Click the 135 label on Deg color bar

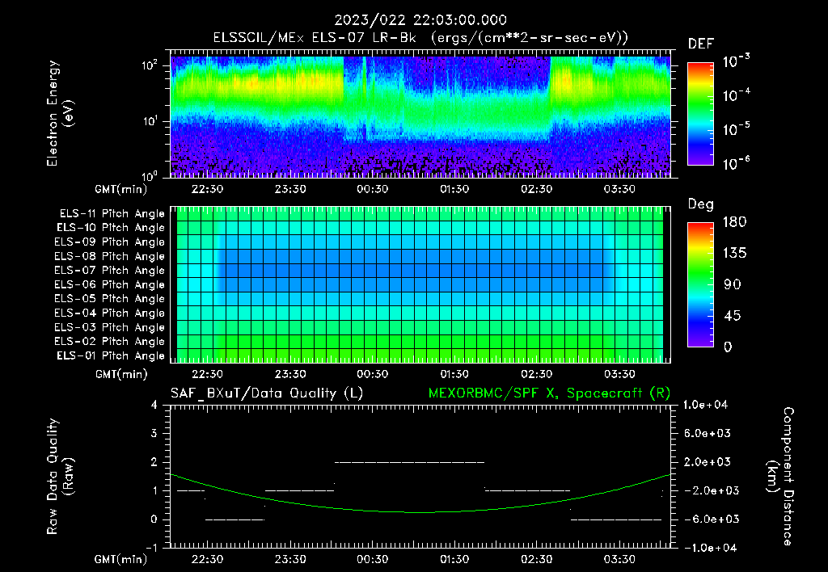[734, 254]
